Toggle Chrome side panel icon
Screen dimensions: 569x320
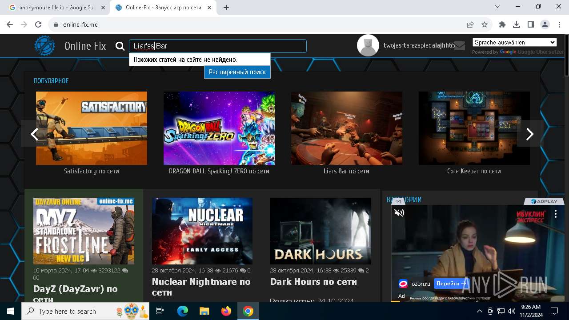tap(531, 25)
